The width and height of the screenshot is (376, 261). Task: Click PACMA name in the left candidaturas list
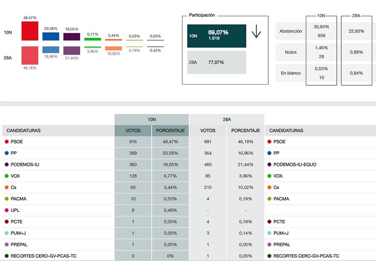click(18, 199)
